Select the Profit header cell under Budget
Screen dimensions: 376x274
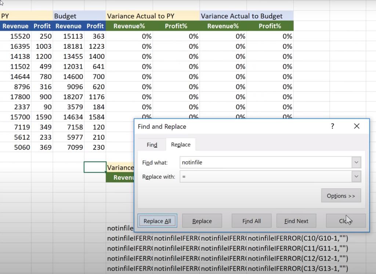[95, 26]
